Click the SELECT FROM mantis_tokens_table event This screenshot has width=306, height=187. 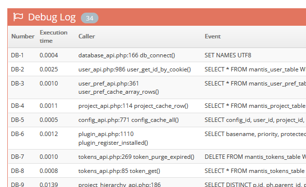(x=255, y=171)
